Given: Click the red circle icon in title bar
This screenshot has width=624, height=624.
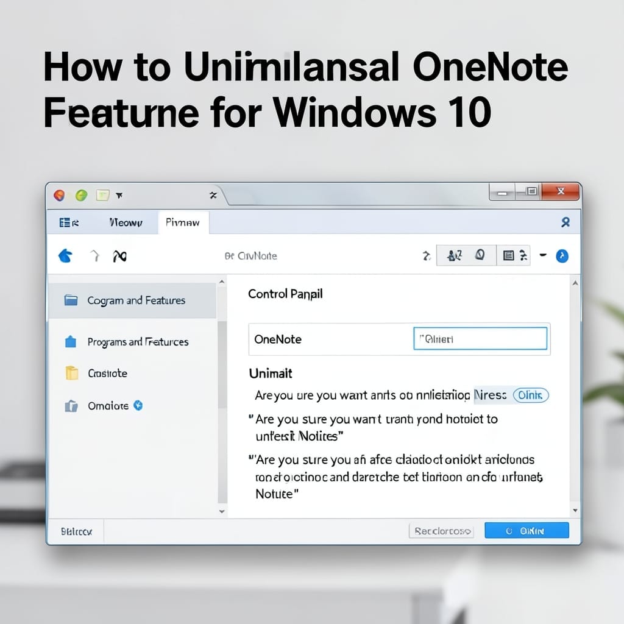Looking at the screenshot, I should pyautogui.click(x=59, y=196).
